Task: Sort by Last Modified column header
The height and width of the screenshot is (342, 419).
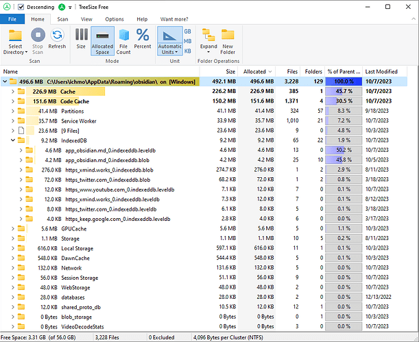Action: pyautogui.click(x=385, y=71)
